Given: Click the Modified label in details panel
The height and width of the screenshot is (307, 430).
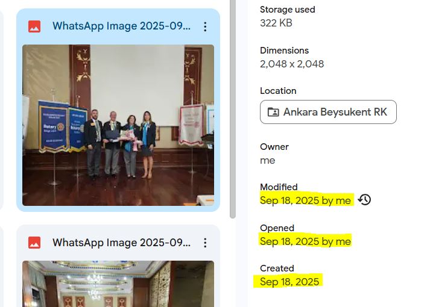Looking at the screenshot, I should coord(279,187).
